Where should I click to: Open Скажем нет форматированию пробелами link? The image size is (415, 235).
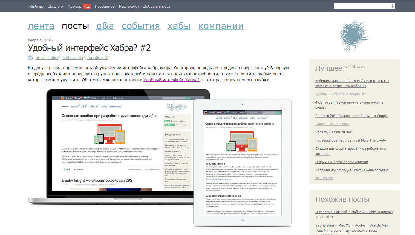point(351,151)
